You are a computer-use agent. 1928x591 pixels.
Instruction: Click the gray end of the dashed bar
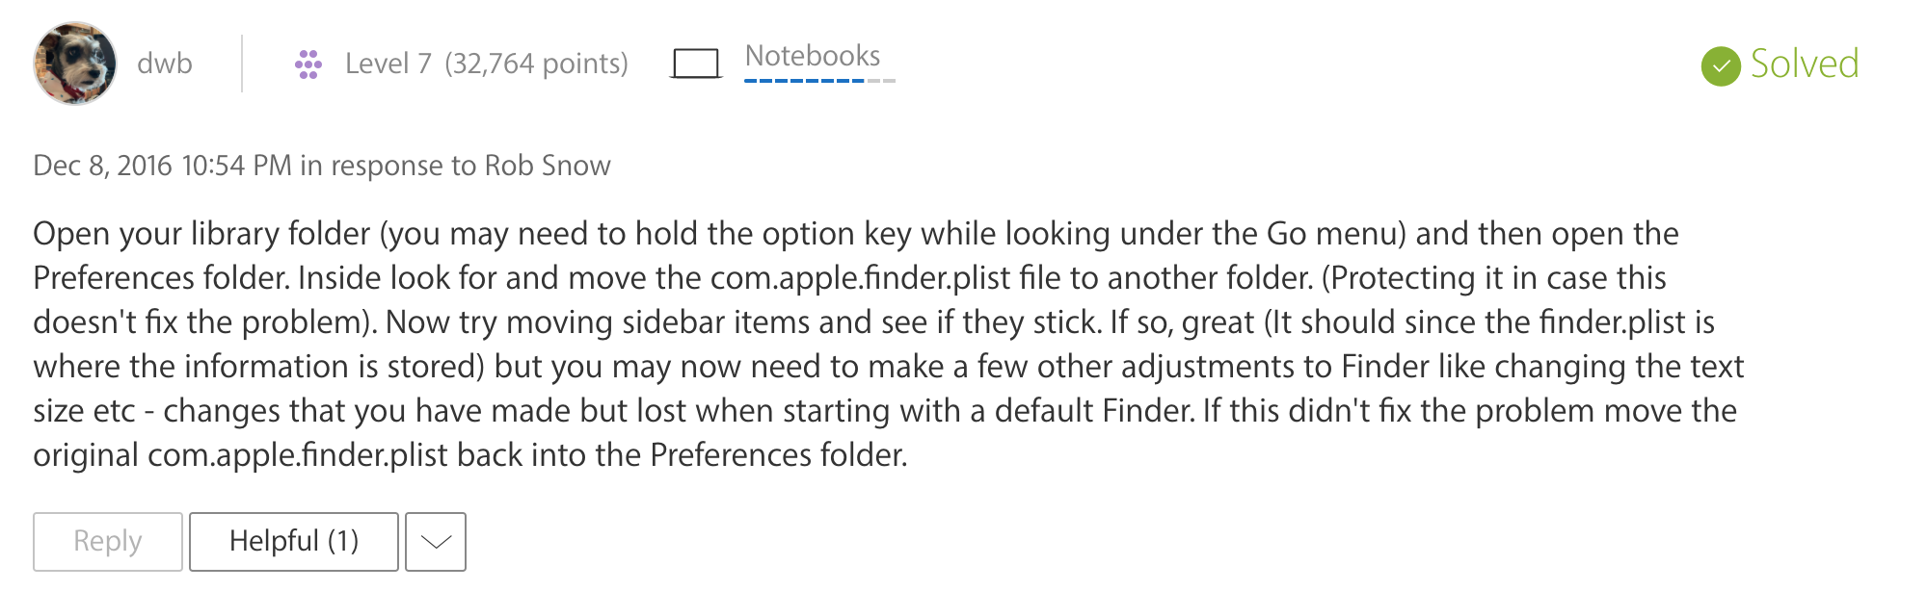click(x=882, y=81)
